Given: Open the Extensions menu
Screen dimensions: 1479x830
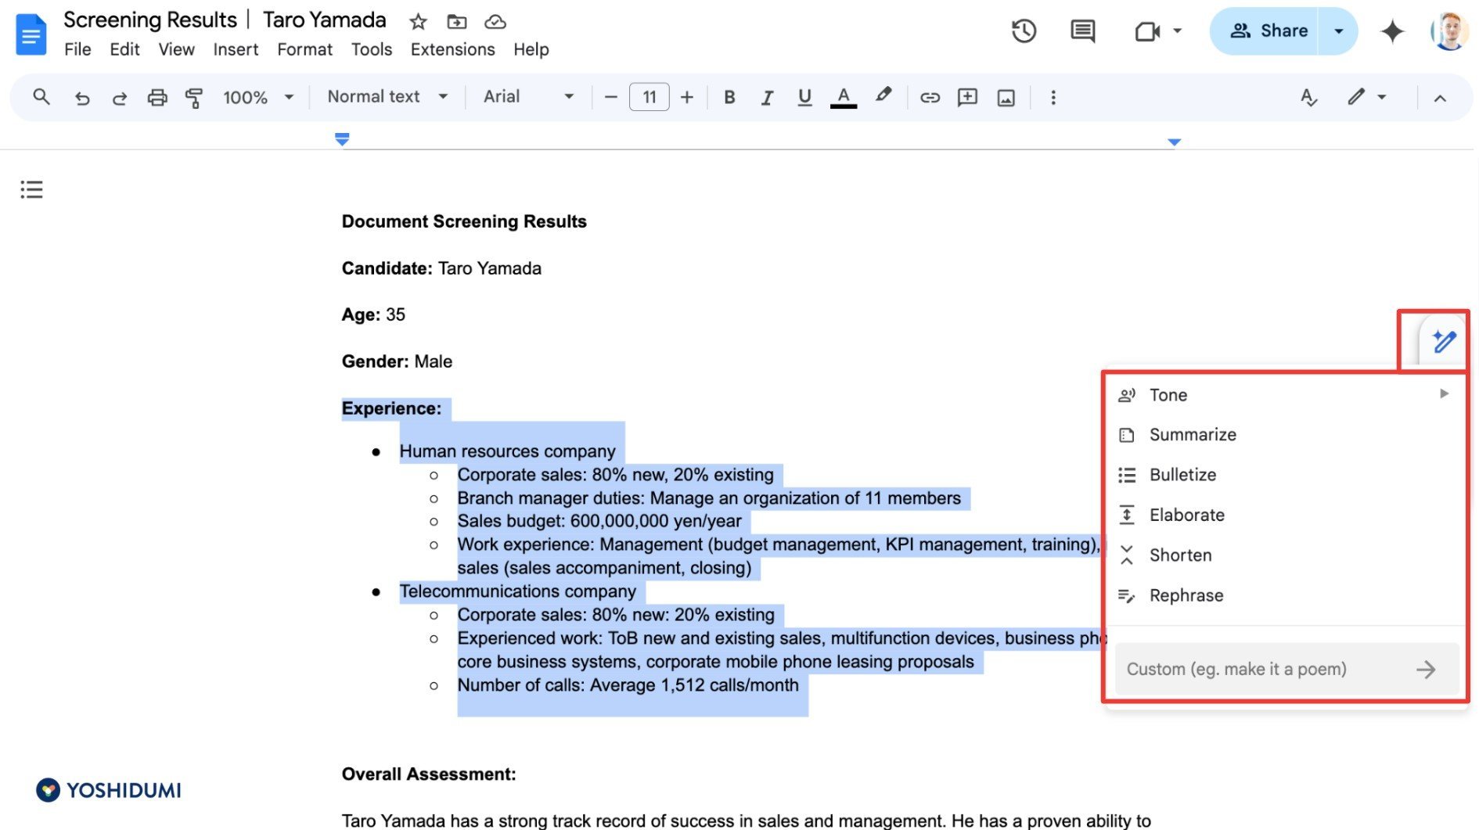Looking at the screenshot, I should pyautogui.click(x=452, y=49).
